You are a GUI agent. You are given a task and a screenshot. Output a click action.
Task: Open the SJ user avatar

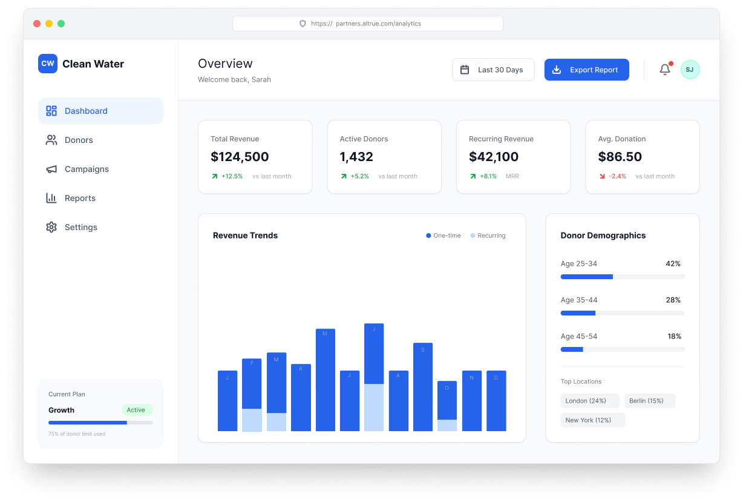pyautogui.click(x=690, y=70)
